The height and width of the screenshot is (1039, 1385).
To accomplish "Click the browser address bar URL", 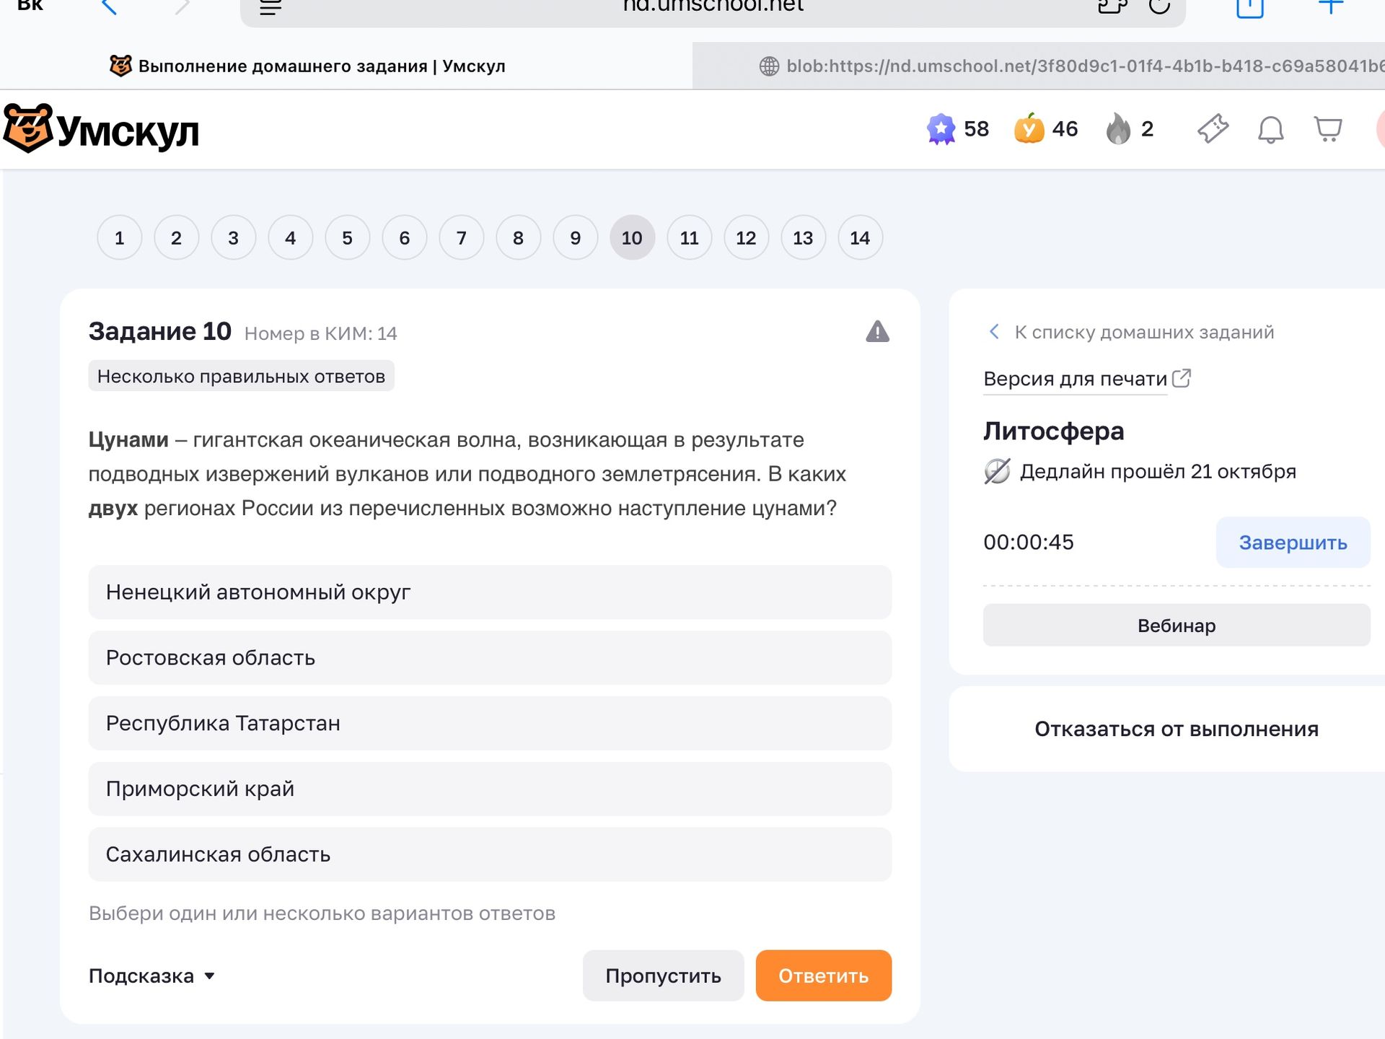I will click(713, 6).
